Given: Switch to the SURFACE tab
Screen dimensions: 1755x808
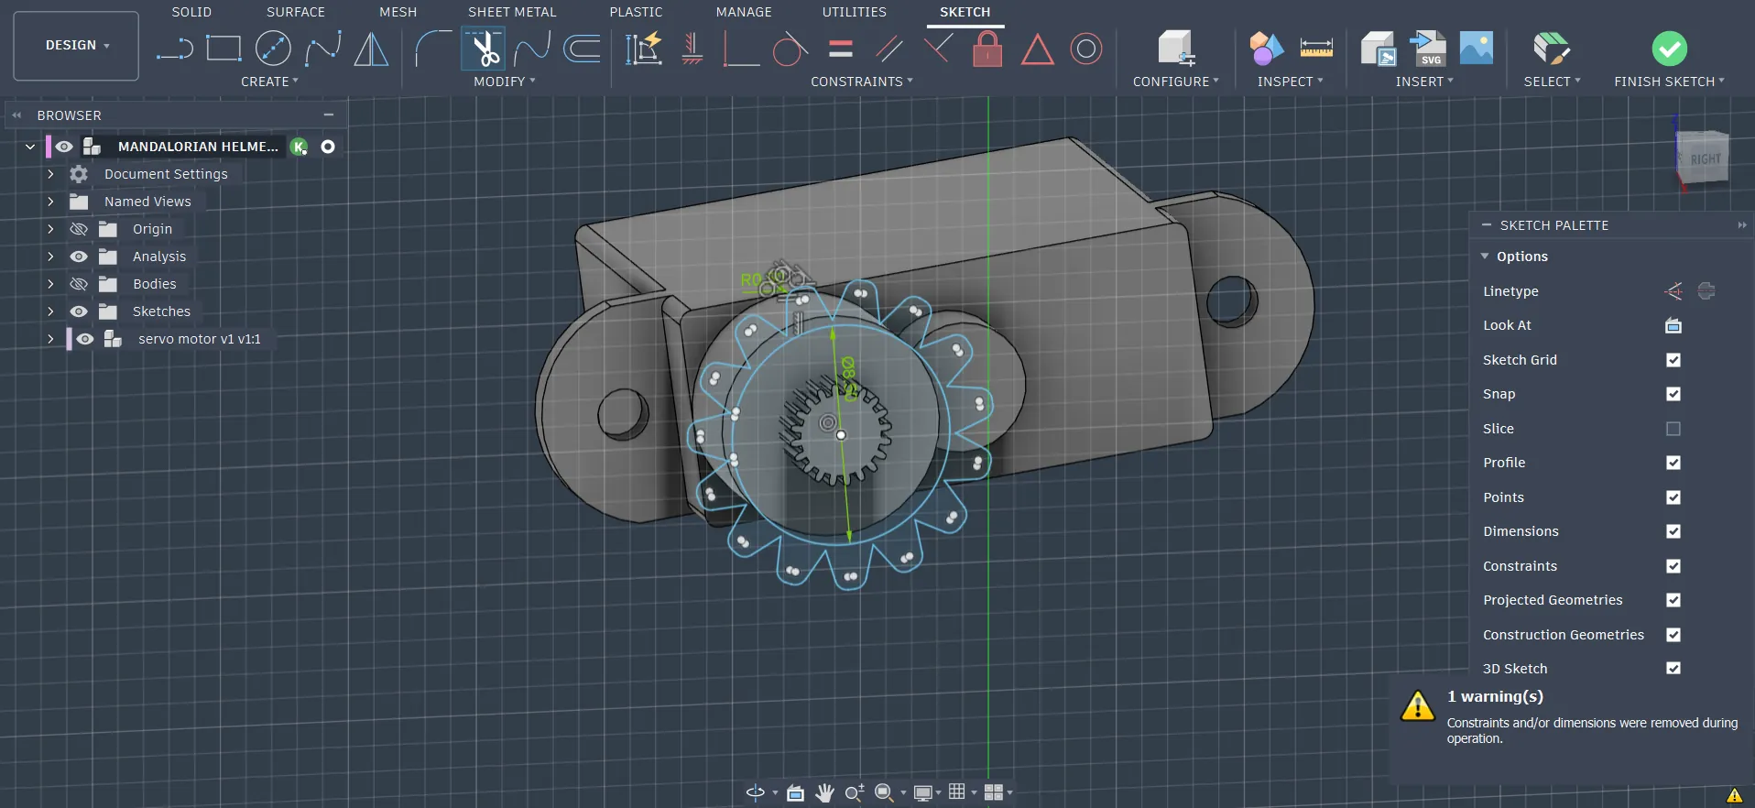Looking at the screenshot, I should pos(296,12).
